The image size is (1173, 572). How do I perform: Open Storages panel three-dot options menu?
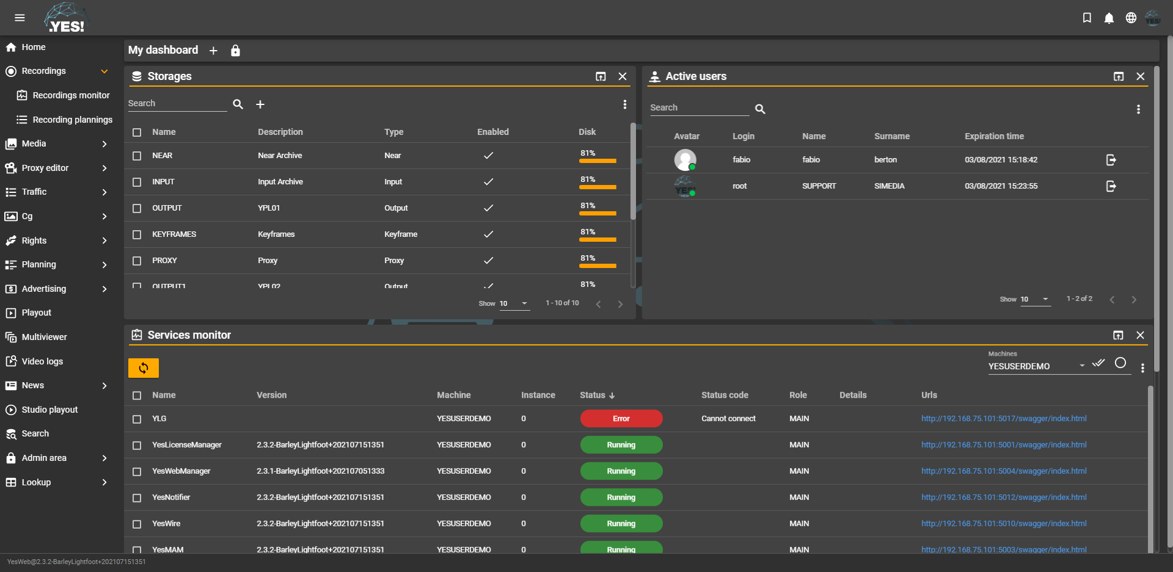pyautogui.click(x=624, y=104)
